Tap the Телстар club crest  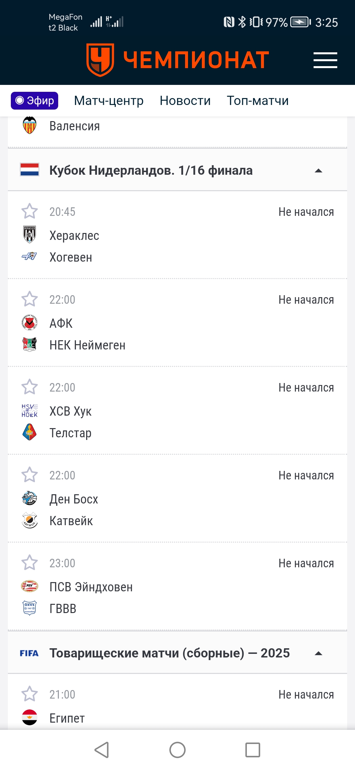click(30, 432)
